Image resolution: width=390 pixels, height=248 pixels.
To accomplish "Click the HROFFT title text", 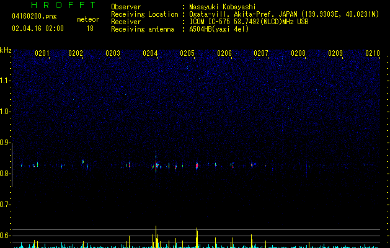I will click(x=63, y=5).
